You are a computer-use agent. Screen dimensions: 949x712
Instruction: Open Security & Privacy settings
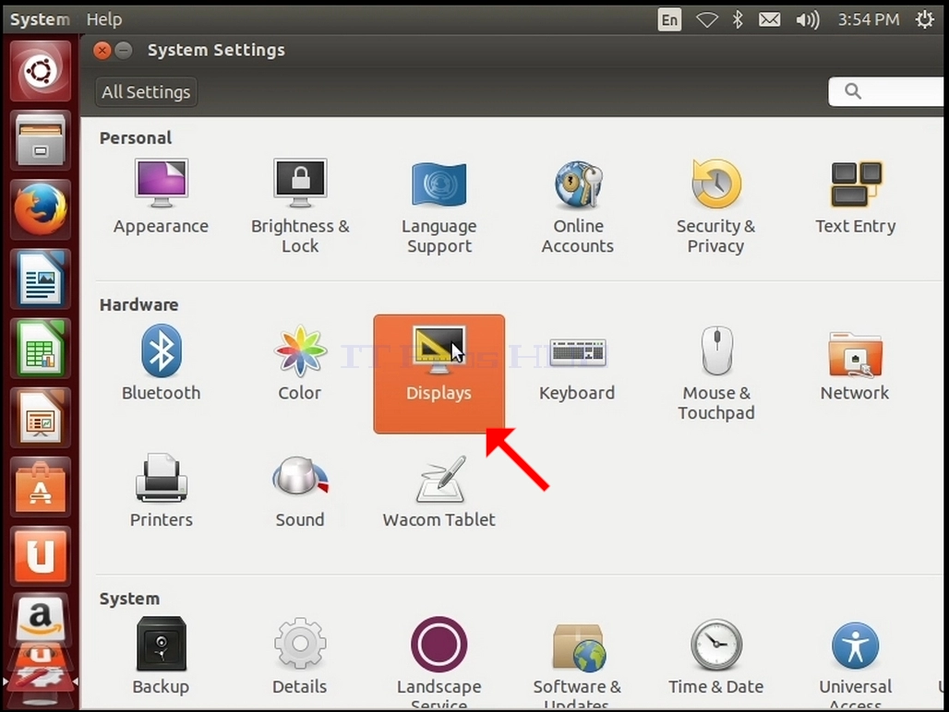tap(716, 207)
